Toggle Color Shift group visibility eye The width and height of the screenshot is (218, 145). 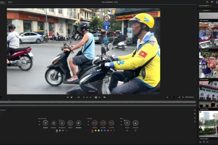pyautogui.click(x=88, y=122)
